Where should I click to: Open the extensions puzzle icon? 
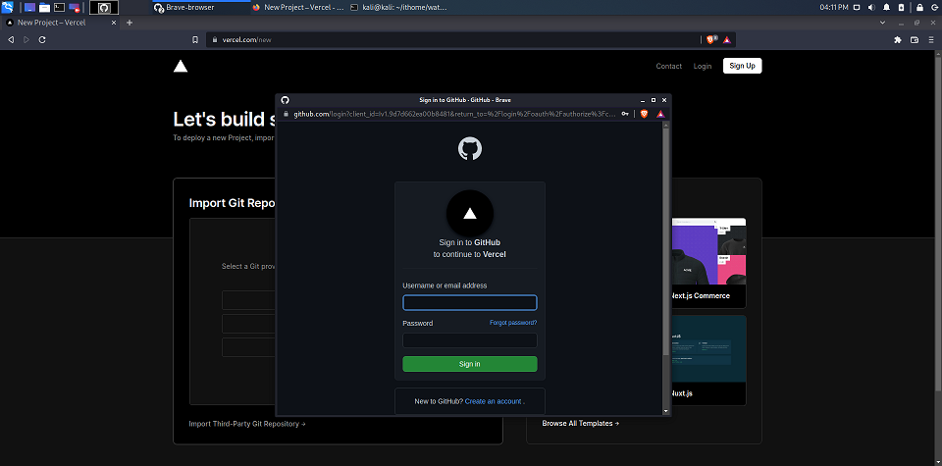click(x=898, y=39)
